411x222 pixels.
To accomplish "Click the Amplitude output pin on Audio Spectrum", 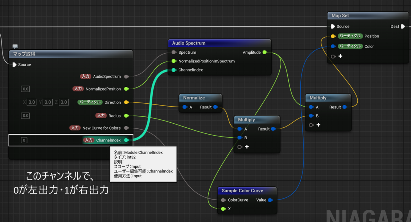I will click(265, 52).
